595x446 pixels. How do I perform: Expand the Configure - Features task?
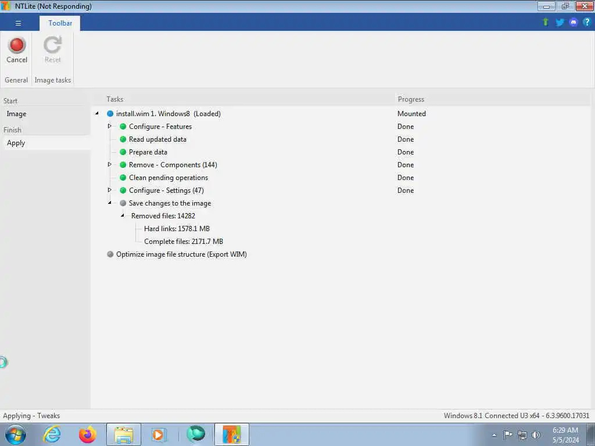coord(110,126)
